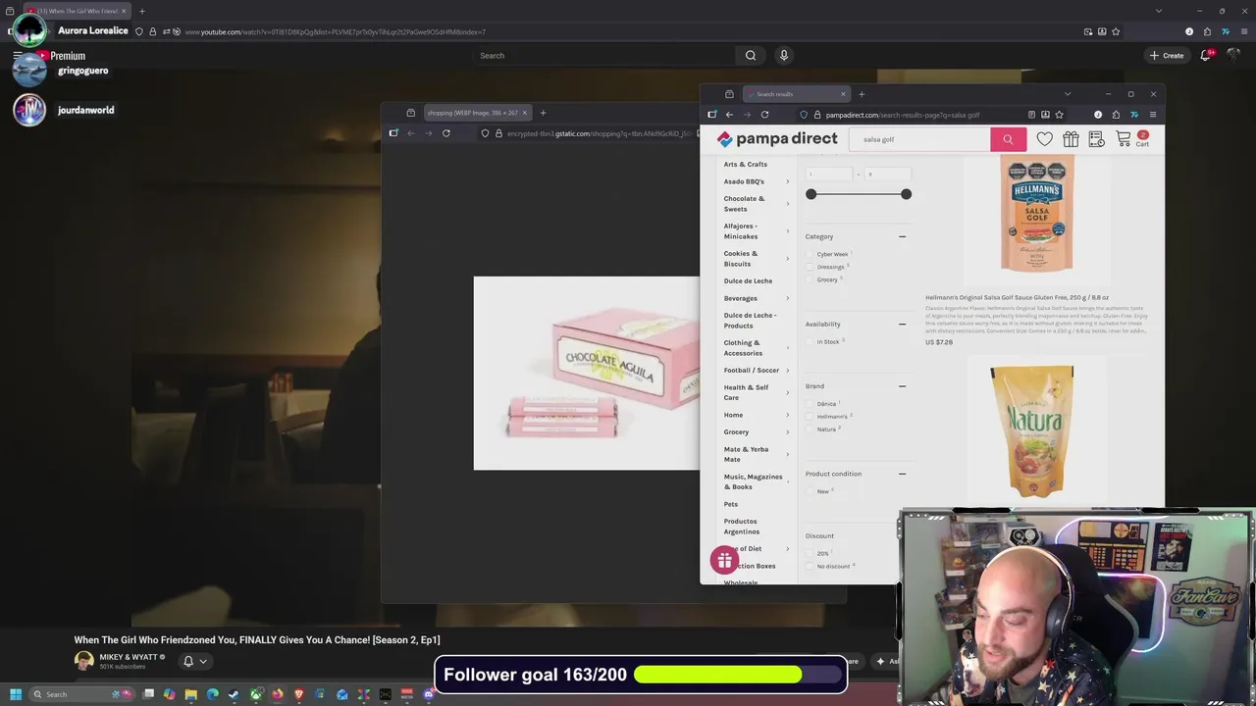Check the Hellmann's brand filter
1256x706 pixels.
point(811,416)
